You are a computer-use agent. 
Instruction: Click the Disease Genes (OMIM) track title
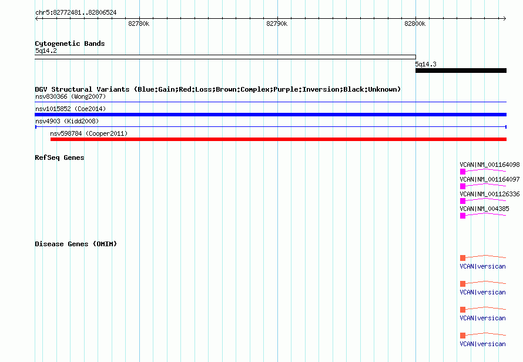pyautogui.click(x=76, y=244)
